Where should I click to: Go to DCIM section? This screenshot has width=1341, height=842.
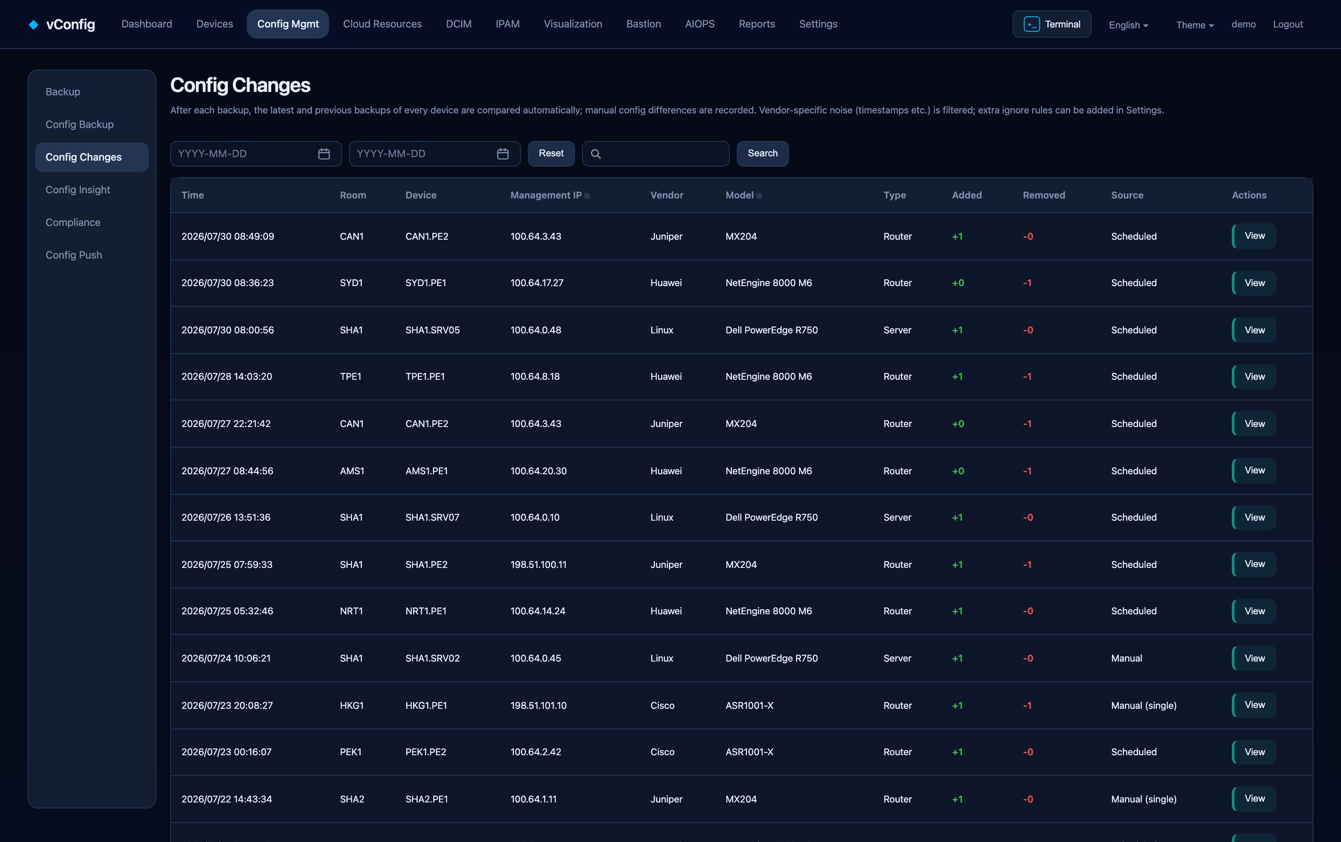(x=458, y=24)
